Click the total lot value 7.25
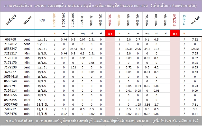202x126 pixels. pos(195,53)
